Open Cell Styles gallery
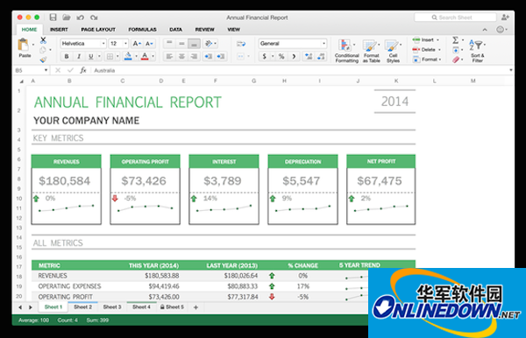This screenshot has height=338, width=526. (x=393, y=51)
